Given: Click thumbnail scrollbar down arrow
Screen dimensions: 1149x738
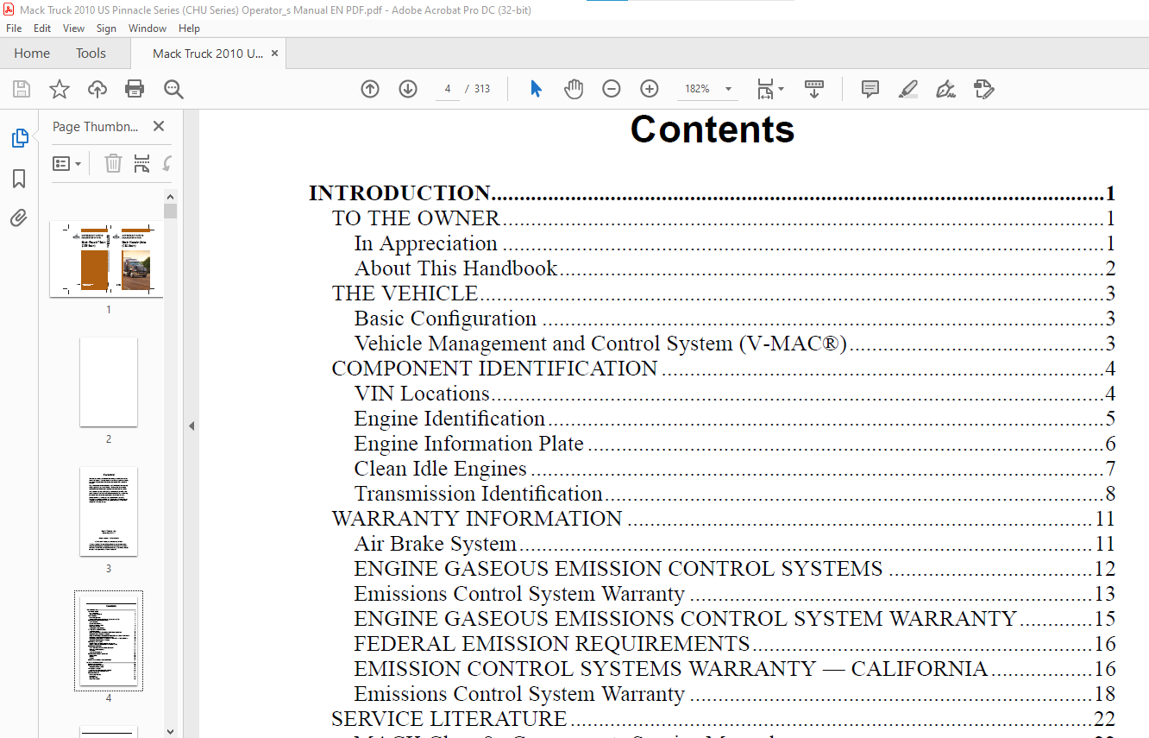Looking at the screenshot, I should (x=171, y=731).
